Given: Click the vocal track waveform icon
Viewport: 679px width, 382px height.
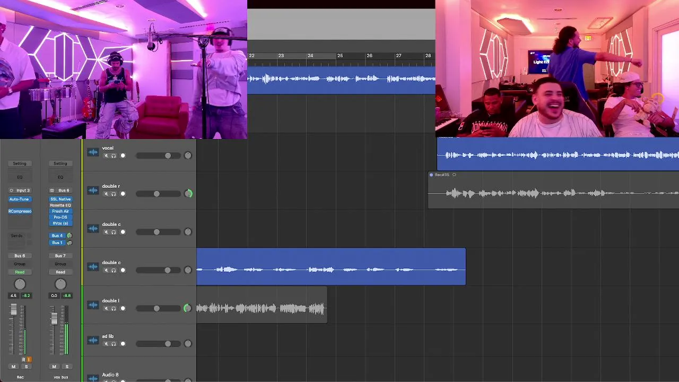Looking at the screenshot, I should coord(93,152).
